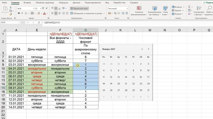Screen dimensions: 213x119
Task: Open Стили ячеек gallery
Action: click(165, 11)
